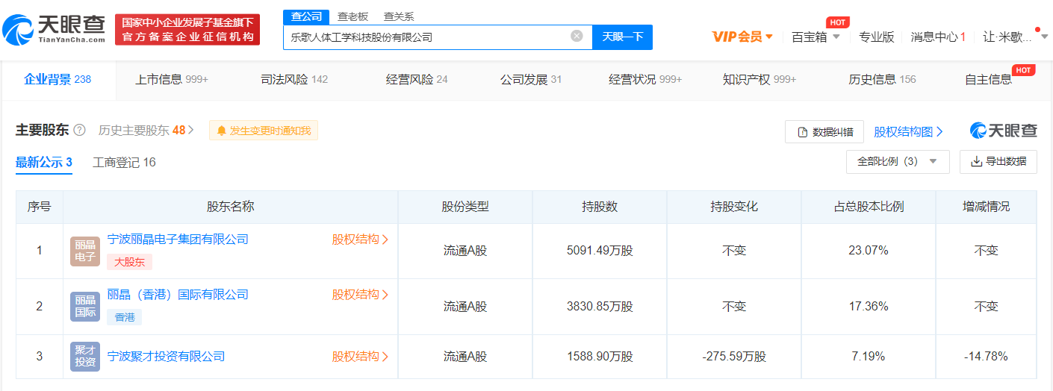Switch to the 自主信息 tab
1053x391 pixels.
(x=988, y=80)
